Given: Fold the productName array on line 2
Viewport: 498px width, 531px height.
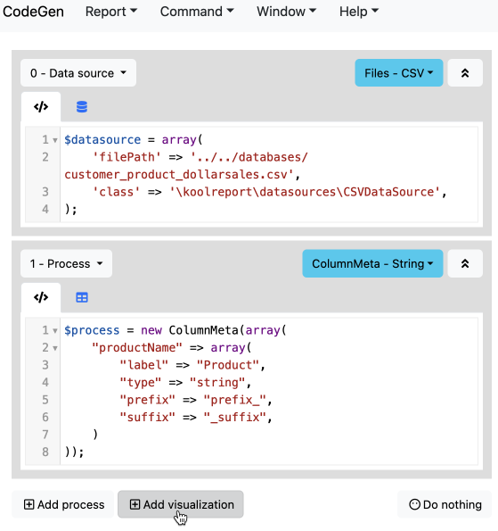Looking at the screenshot, I should pyautogui.click(x=55, y=348).
